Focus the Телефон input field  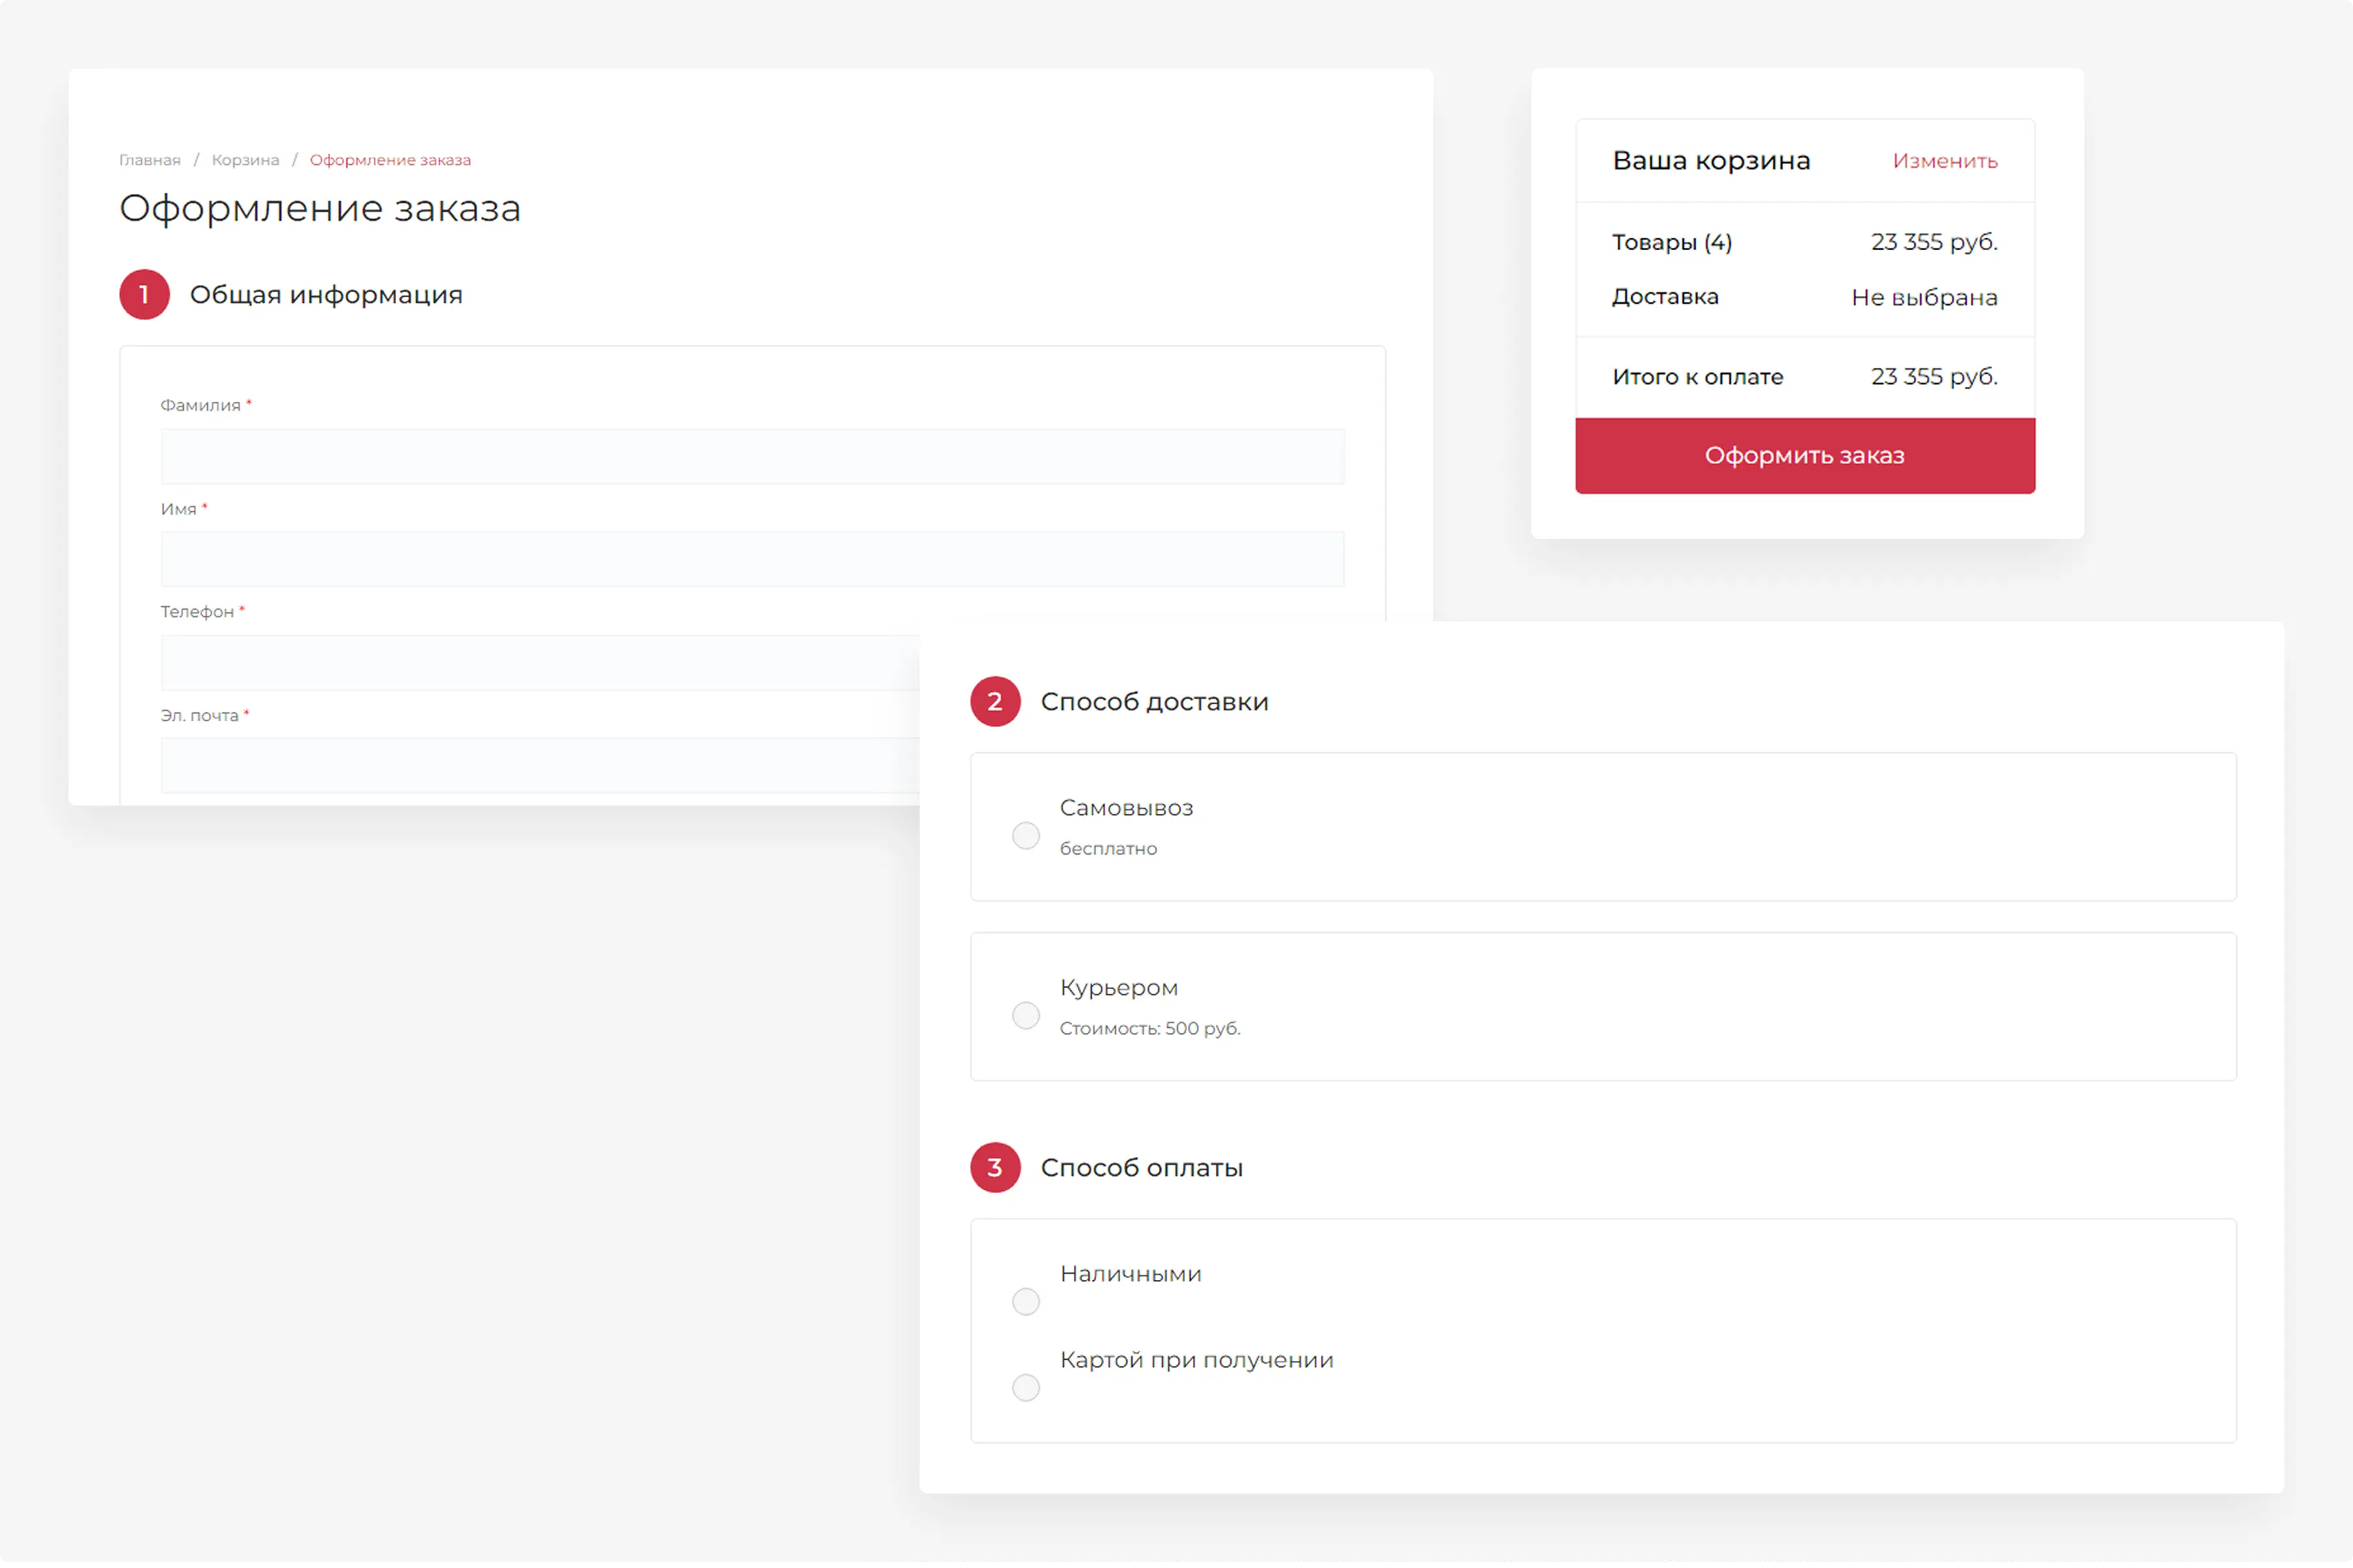point(541,663)
